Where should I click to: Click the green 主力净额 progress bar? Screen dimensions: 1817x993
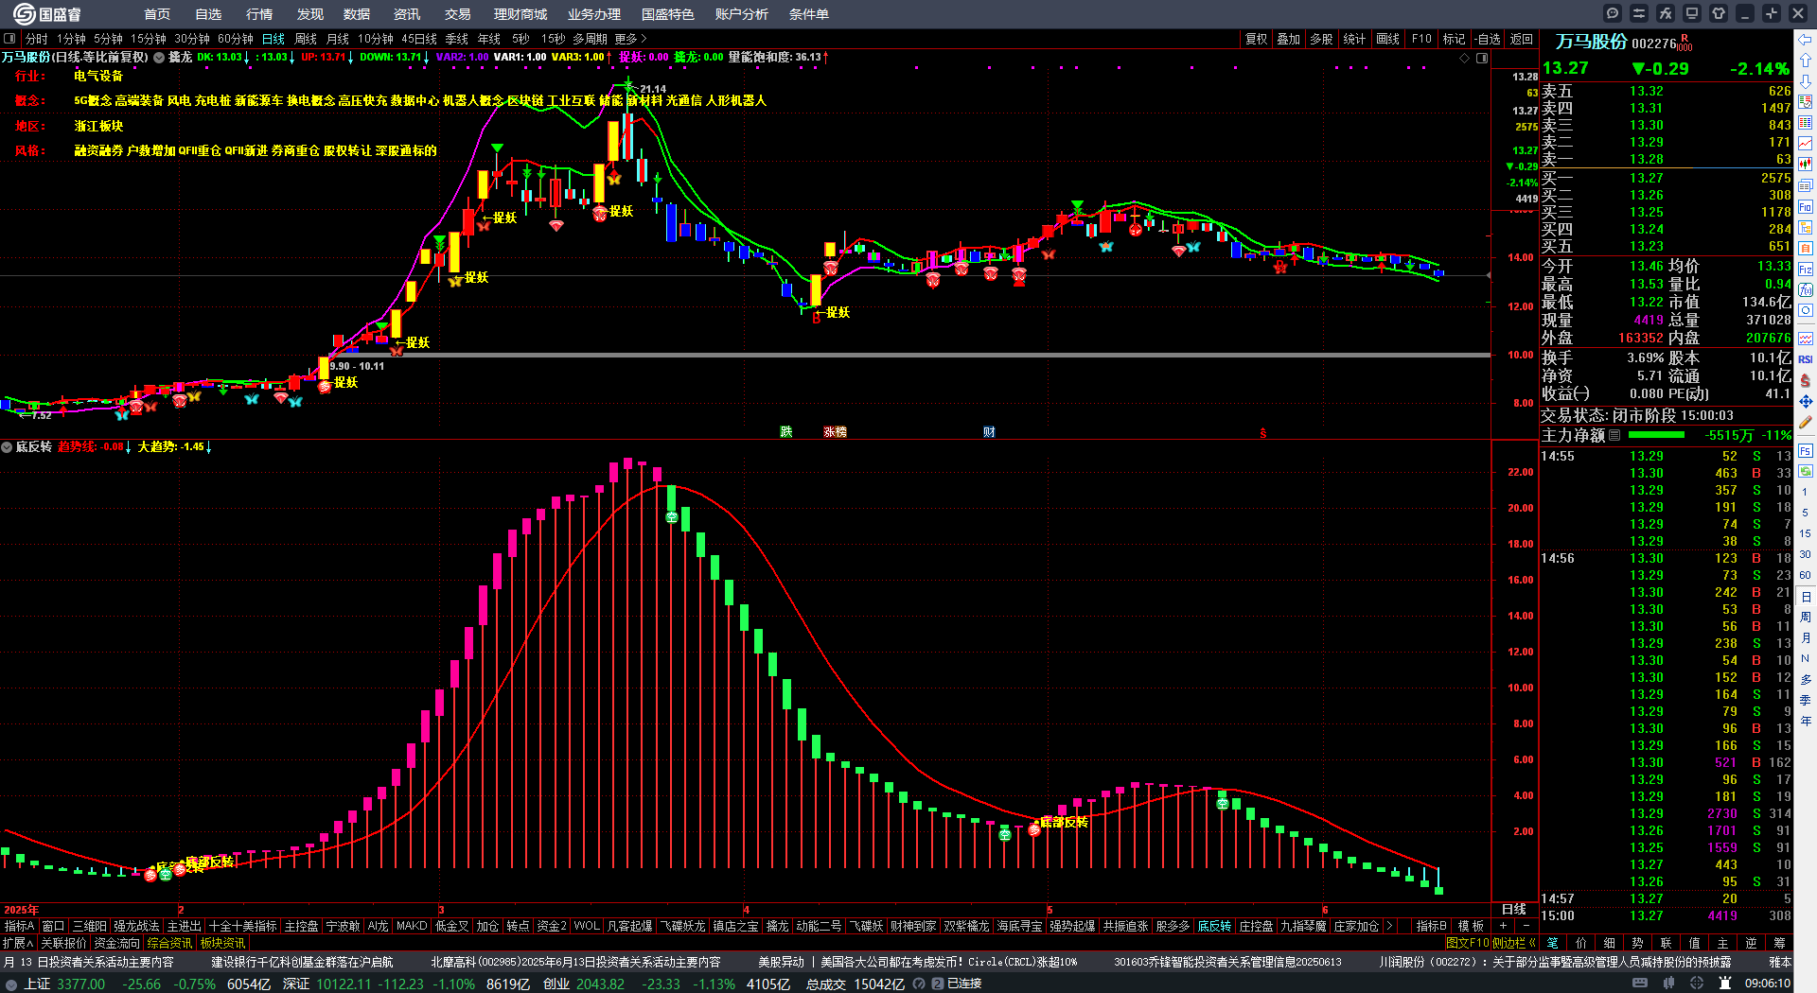pos(1656,435)
